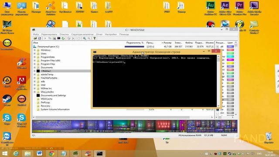279x157 pixels.
Task: Open the command prompt window system menu icon
Action: click(x=95, y=52)
